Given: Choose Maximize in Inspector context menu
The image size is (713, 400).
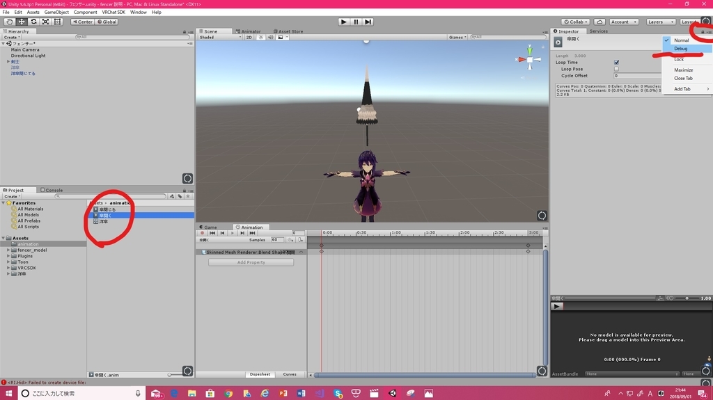Looking at the screenshot, I should coord(687,70).
